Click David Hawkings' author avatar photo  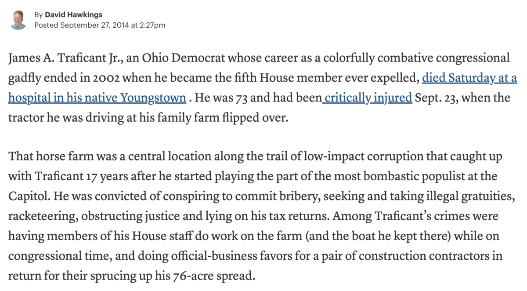click(x=18, y=20)
